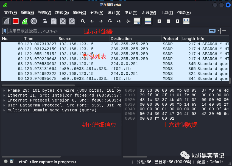
Task: Click the start capture shark fin icon
Action: tap(7, 21)
